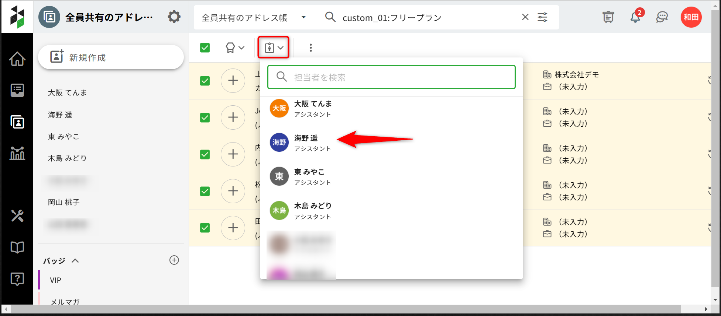Screen dimensions: 721x316
Task: Click the purple VIP badge item
Action: tap(56, 280)
